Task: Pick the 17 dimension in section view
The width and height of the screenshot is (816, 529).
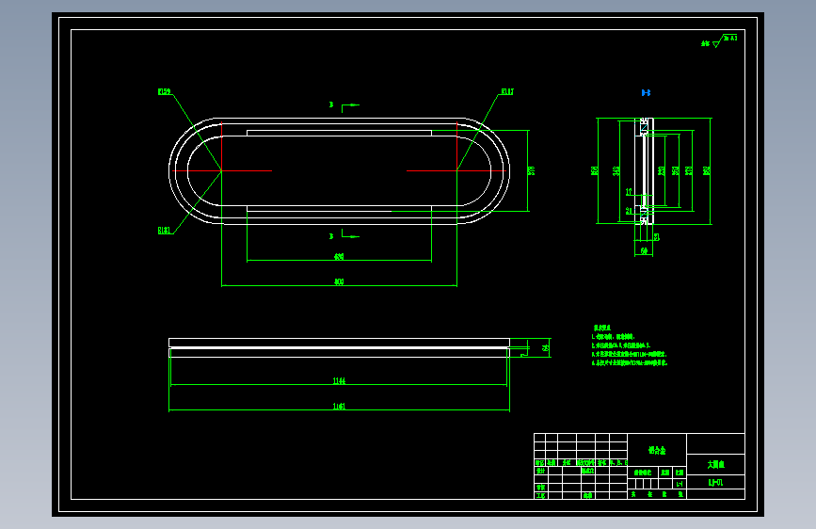Action: click(x=629, y=192)
